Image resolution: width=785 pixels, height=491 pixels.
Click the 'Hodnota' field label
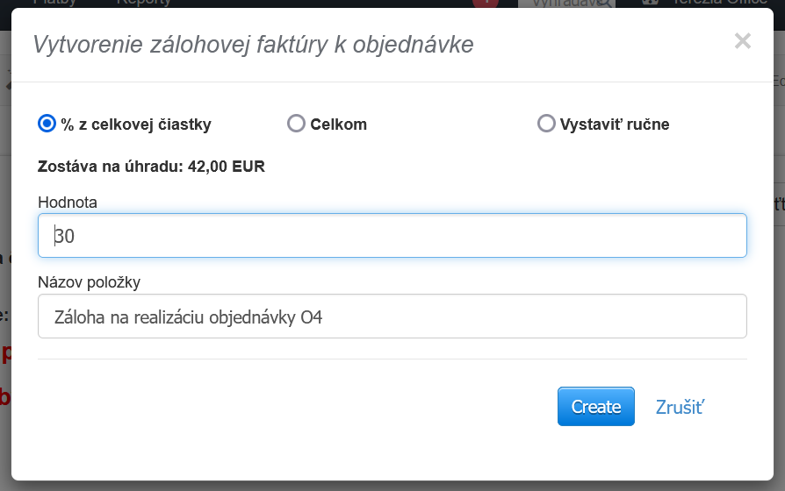[x=68, y=203]
